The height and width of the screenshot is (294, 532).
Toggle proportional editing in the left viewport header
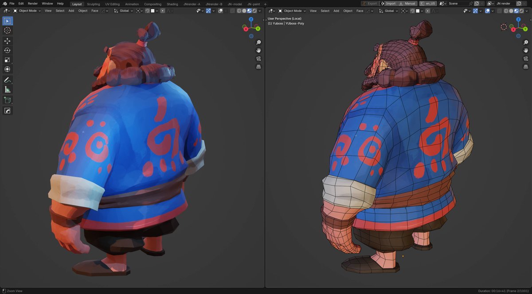pos(162,11)
